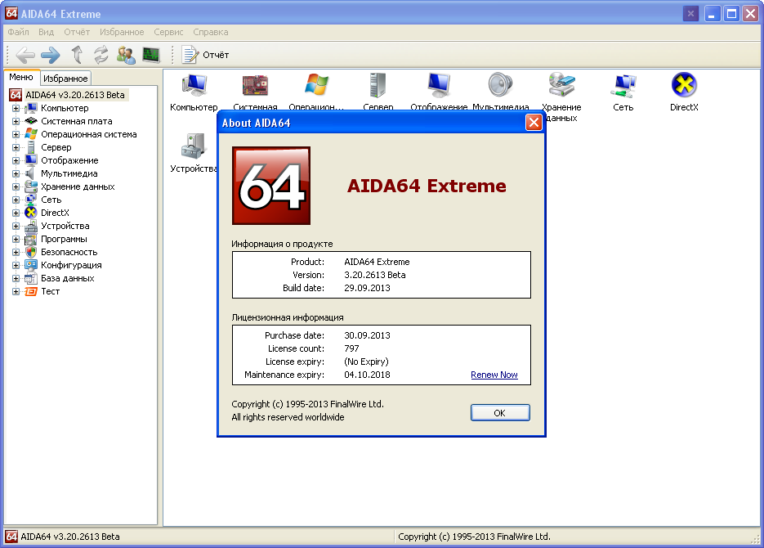This screenshot has height=548, width=764.
Task: Close the About AIDA64 dialog
Action: 534,123
